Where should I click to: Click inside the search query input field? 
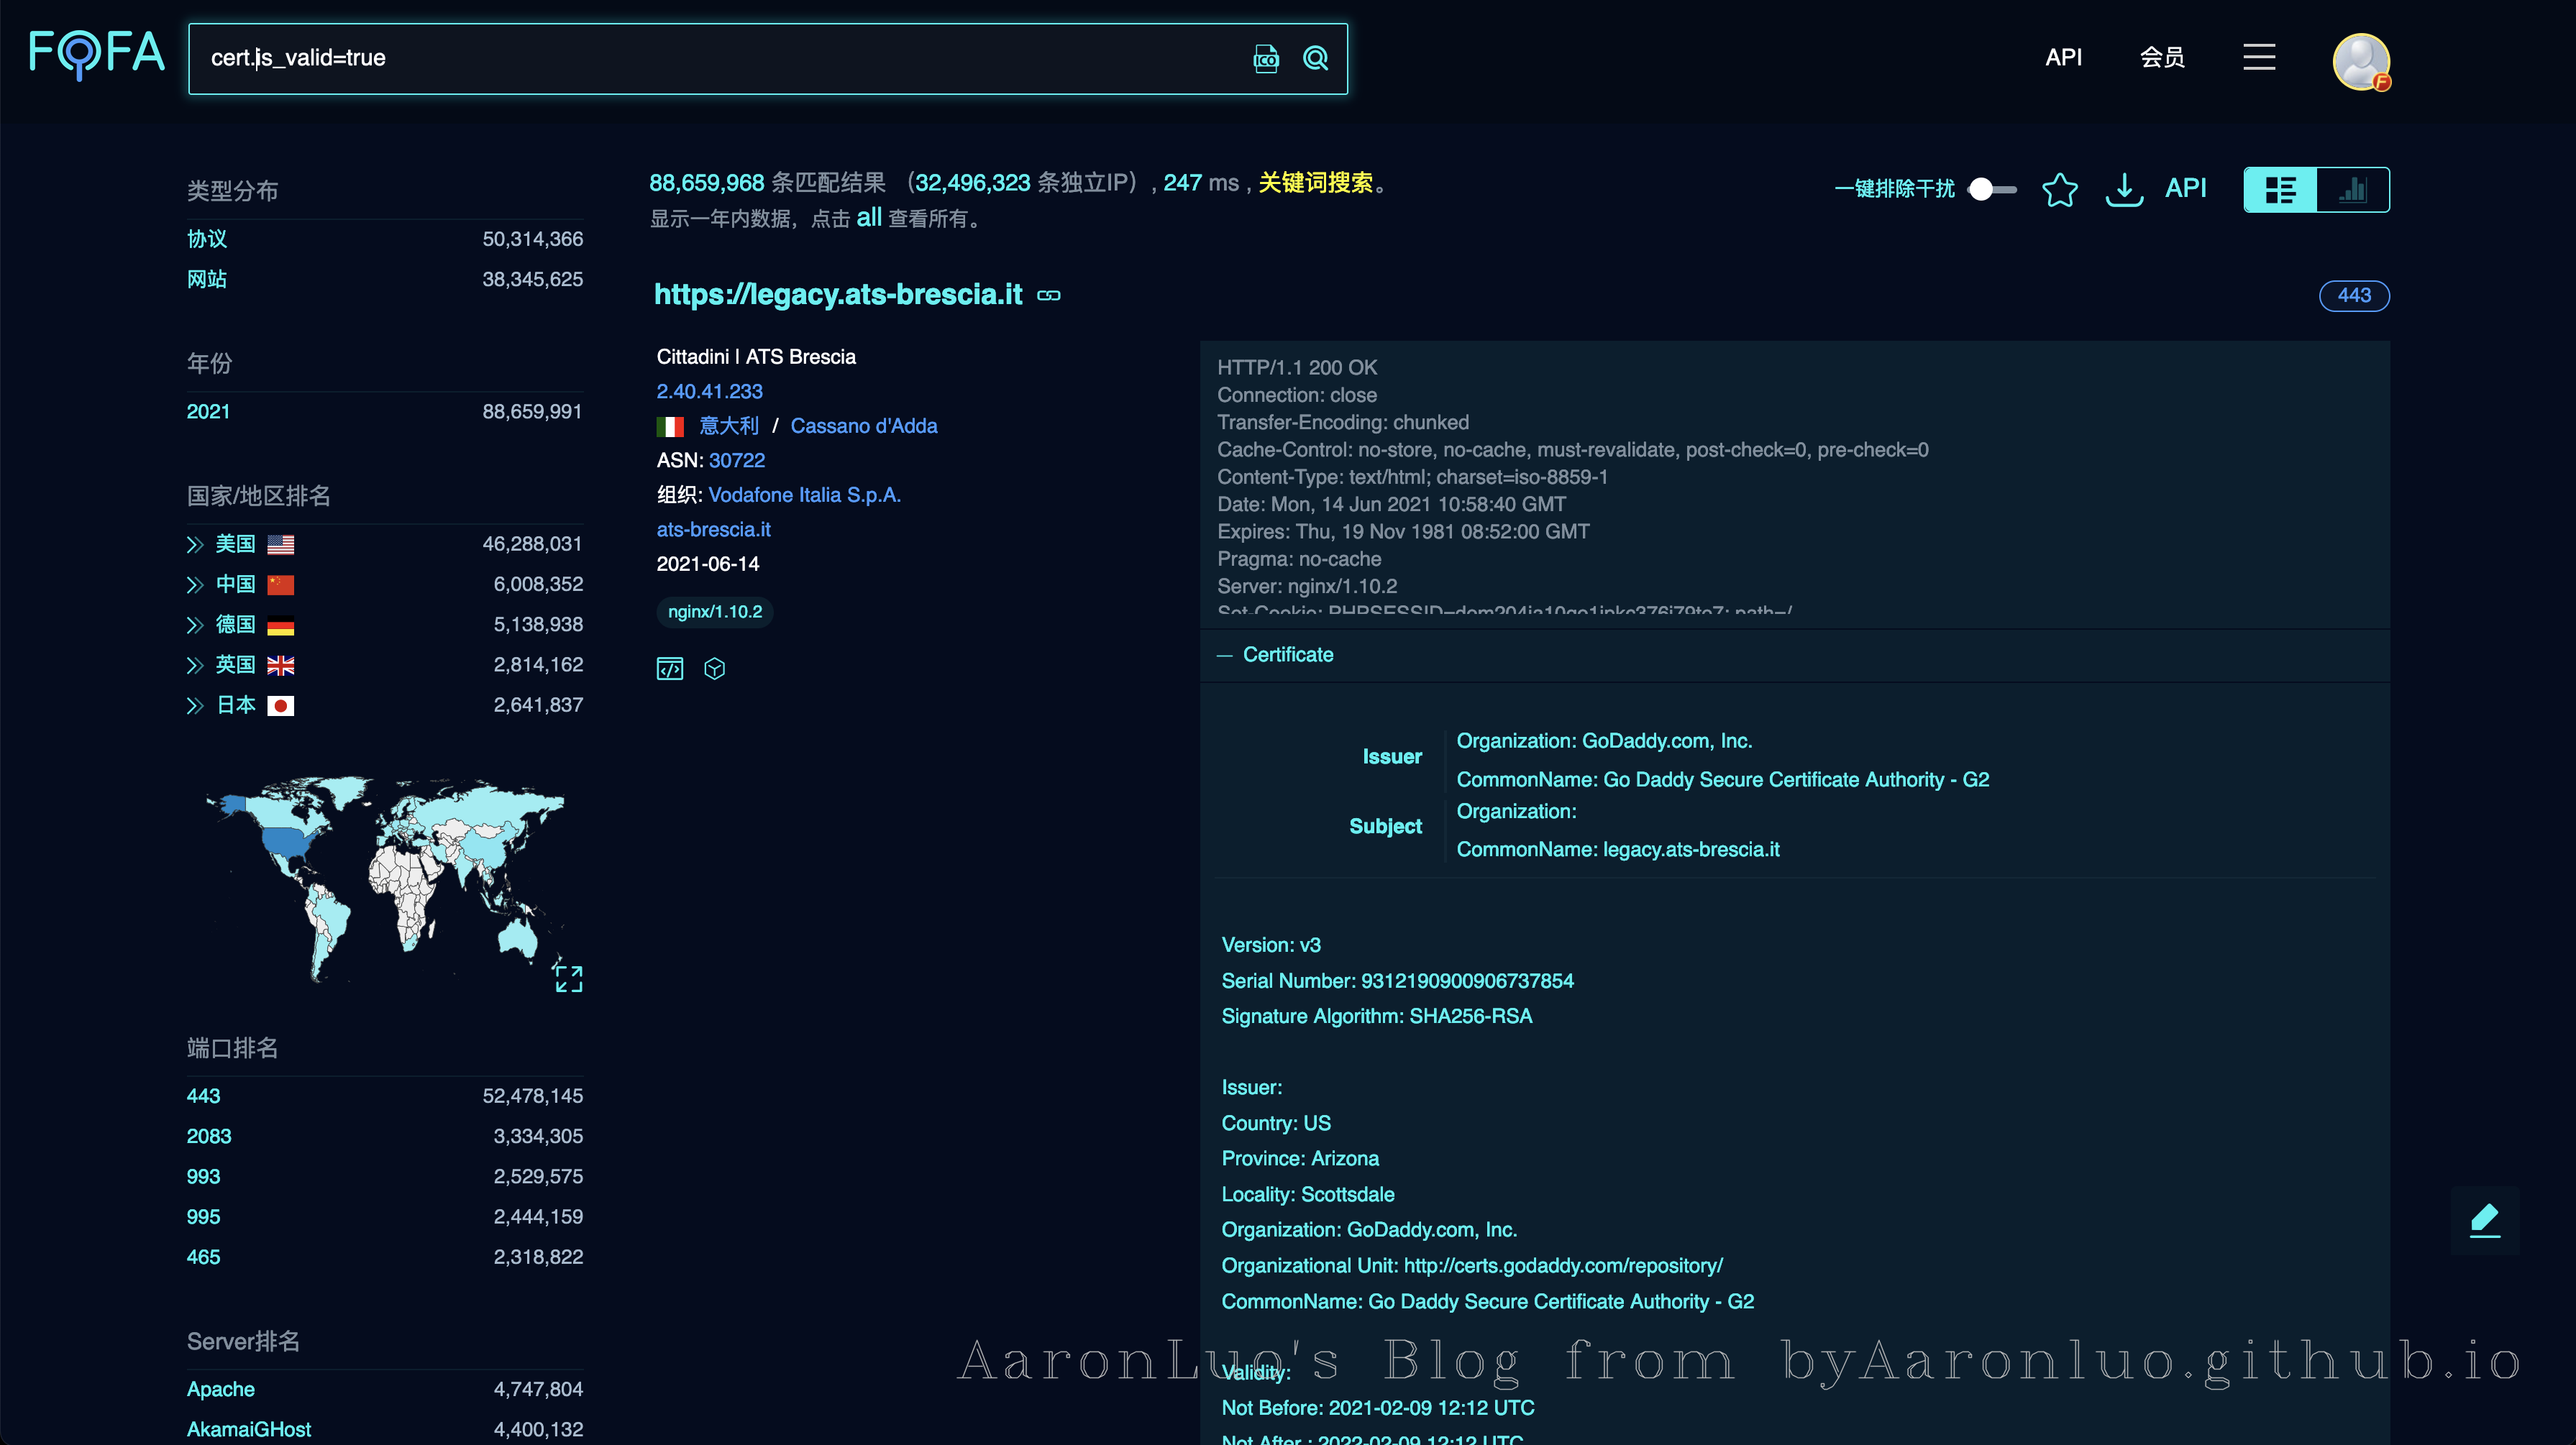pos(700,58)
